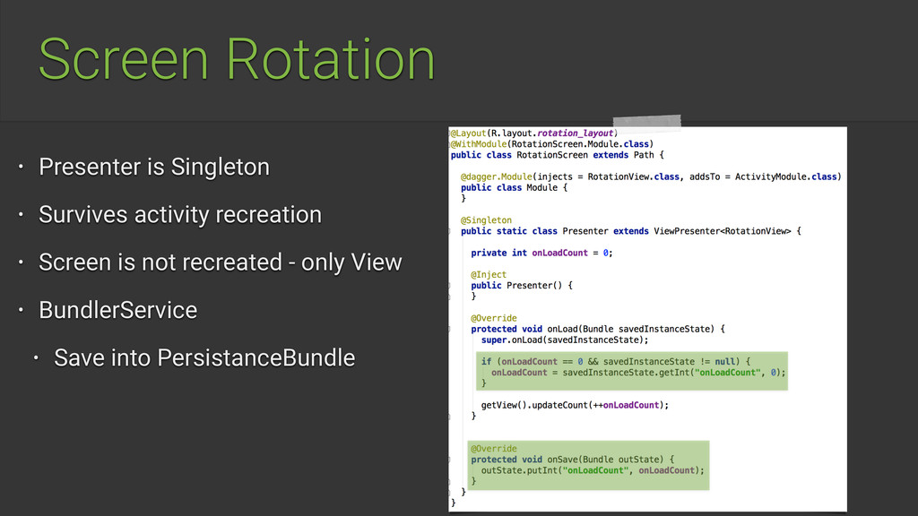Click the "public Presenter() {" constructor line

tap(522, 286)
